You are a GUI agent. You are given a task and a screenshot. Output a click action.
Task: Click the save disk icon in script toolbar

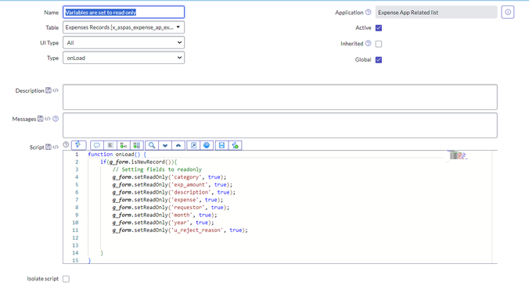coord(221,145)
